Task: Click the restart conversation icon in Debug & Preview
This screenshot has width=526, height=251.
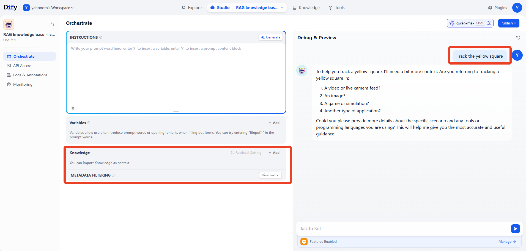Action: pos(518,38)
